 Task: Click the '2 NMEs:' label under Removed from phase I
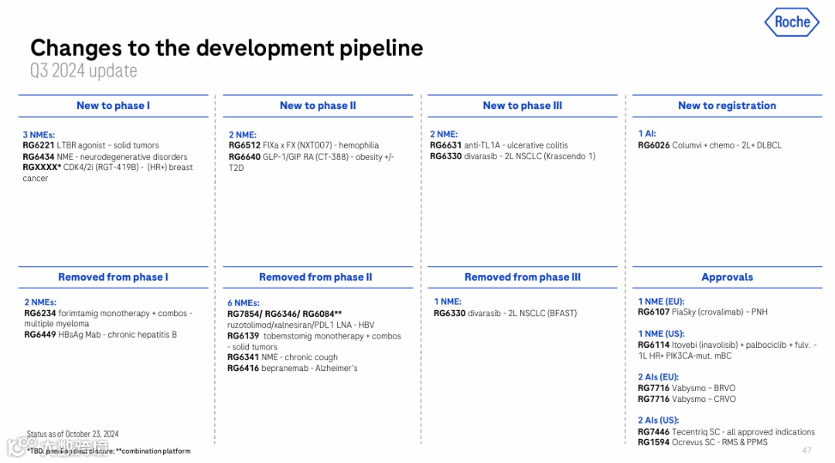(x=40, y=301)
